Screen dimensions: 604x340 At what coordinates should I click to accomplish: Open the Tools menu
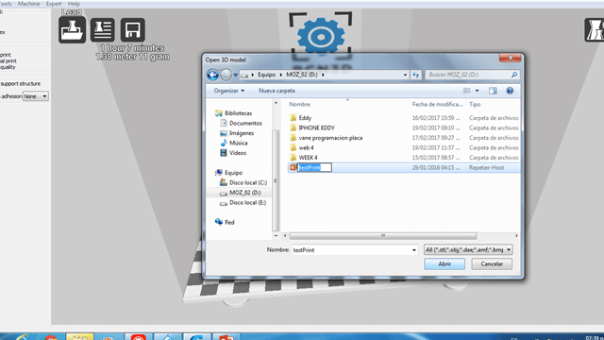(6, 4)
